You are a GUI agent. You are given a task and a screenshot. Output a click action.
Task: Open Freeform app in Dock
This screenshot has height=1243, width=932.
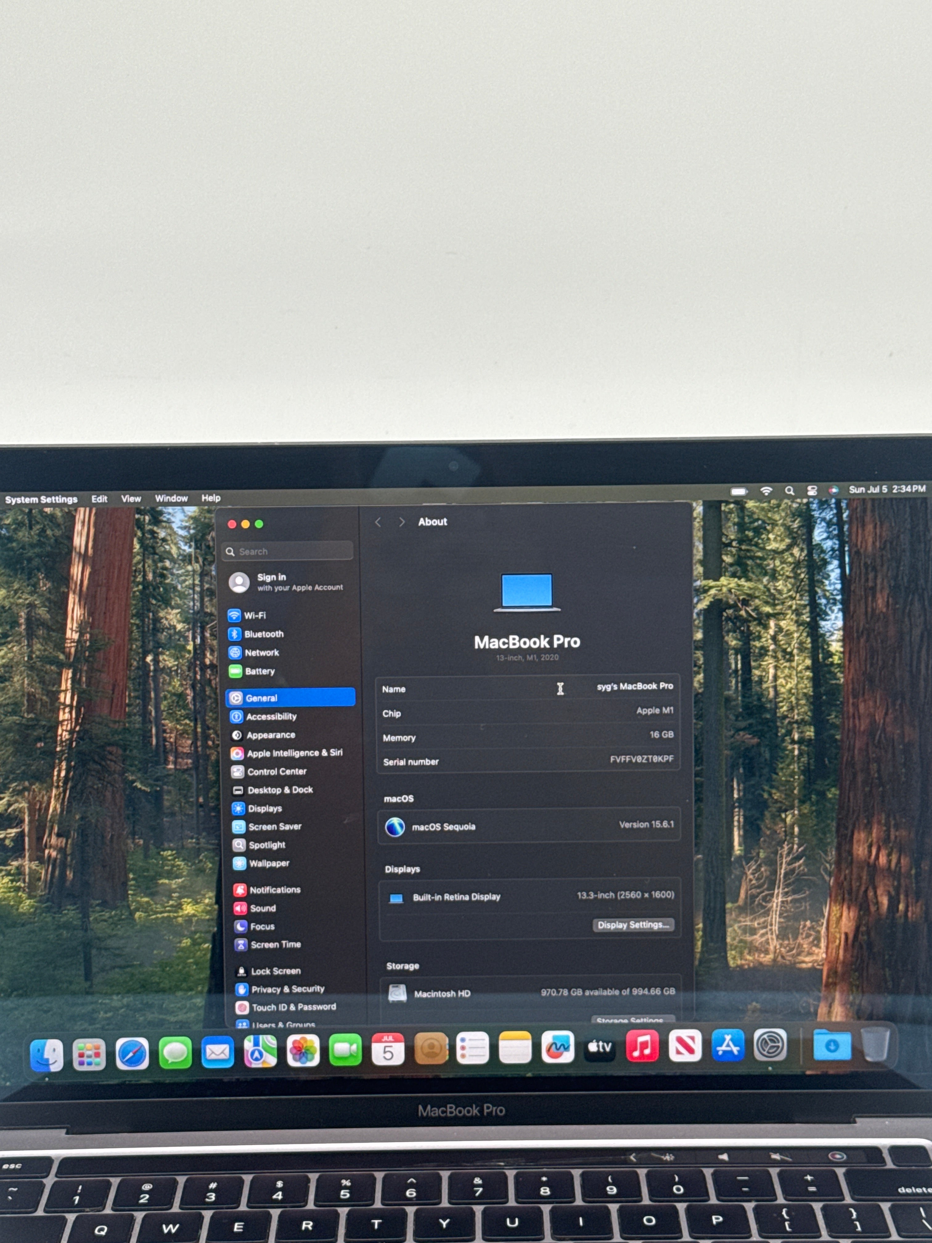tap(557, 1048)
